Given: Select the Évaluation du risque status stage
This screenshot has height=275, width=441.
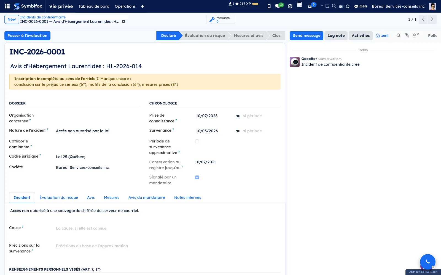Looking at the screenshot, I should coord(205,35).
